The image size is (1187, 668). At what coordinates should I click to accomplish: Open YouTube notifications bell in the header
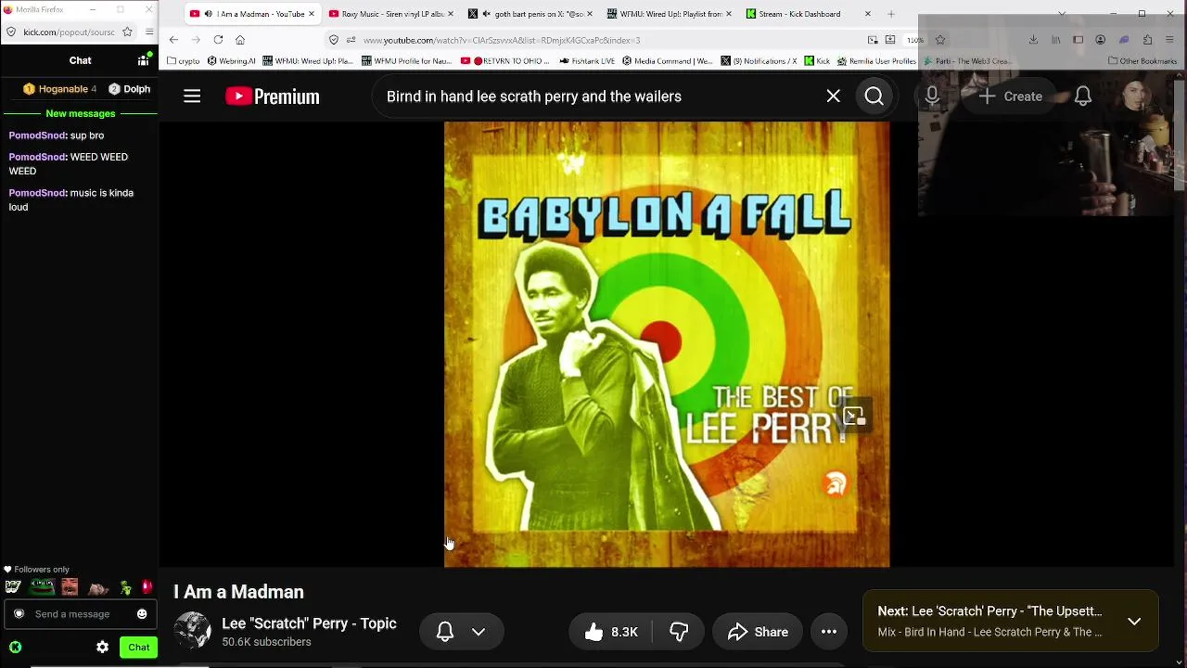point(1083,96)
